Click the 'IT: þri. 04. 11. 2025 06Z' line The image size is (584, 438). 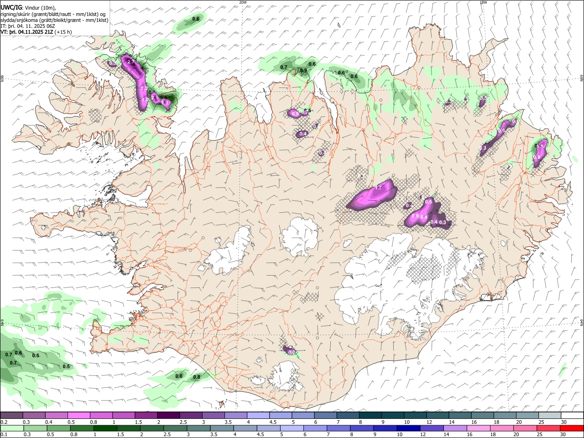coord(28,26)
